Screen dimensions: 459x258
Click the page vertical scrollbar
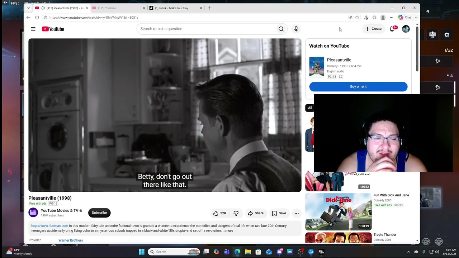point(417,48)
